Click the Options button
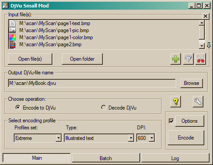Viewport: 213px width, 165px height. [x=189, y=121]
